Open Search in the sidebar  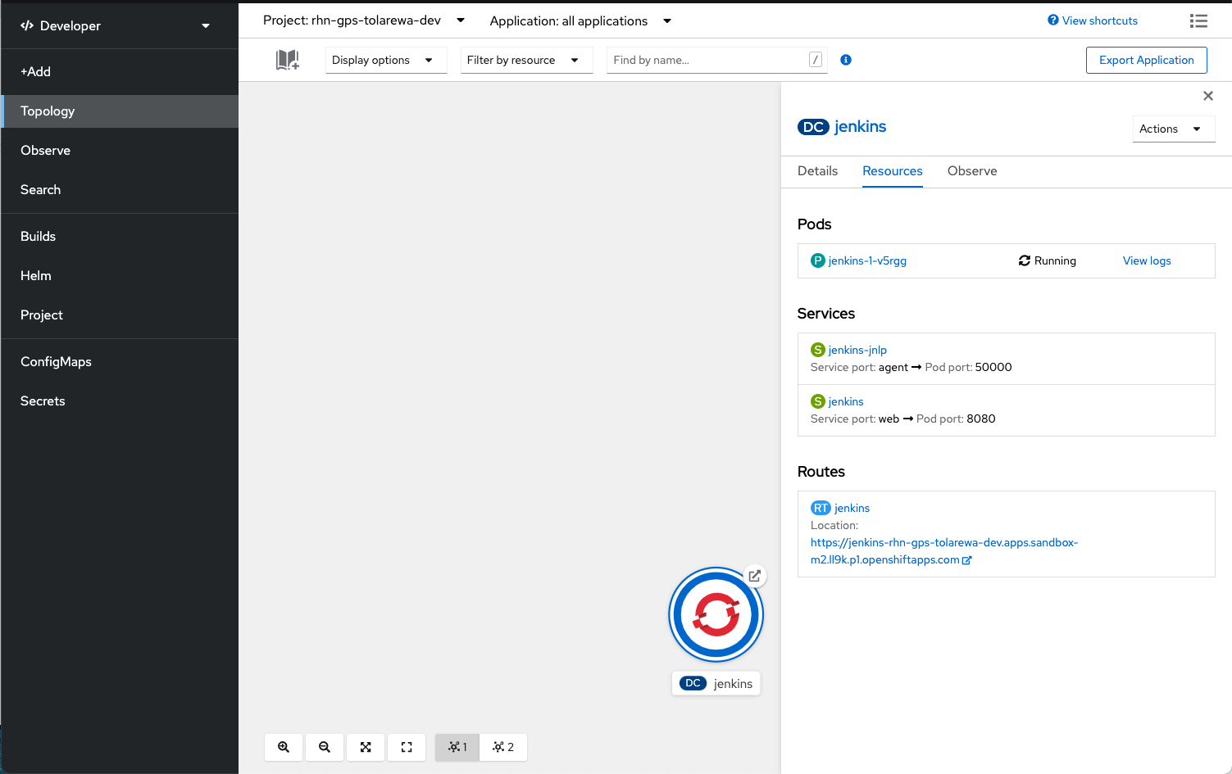tap(120, 190)
